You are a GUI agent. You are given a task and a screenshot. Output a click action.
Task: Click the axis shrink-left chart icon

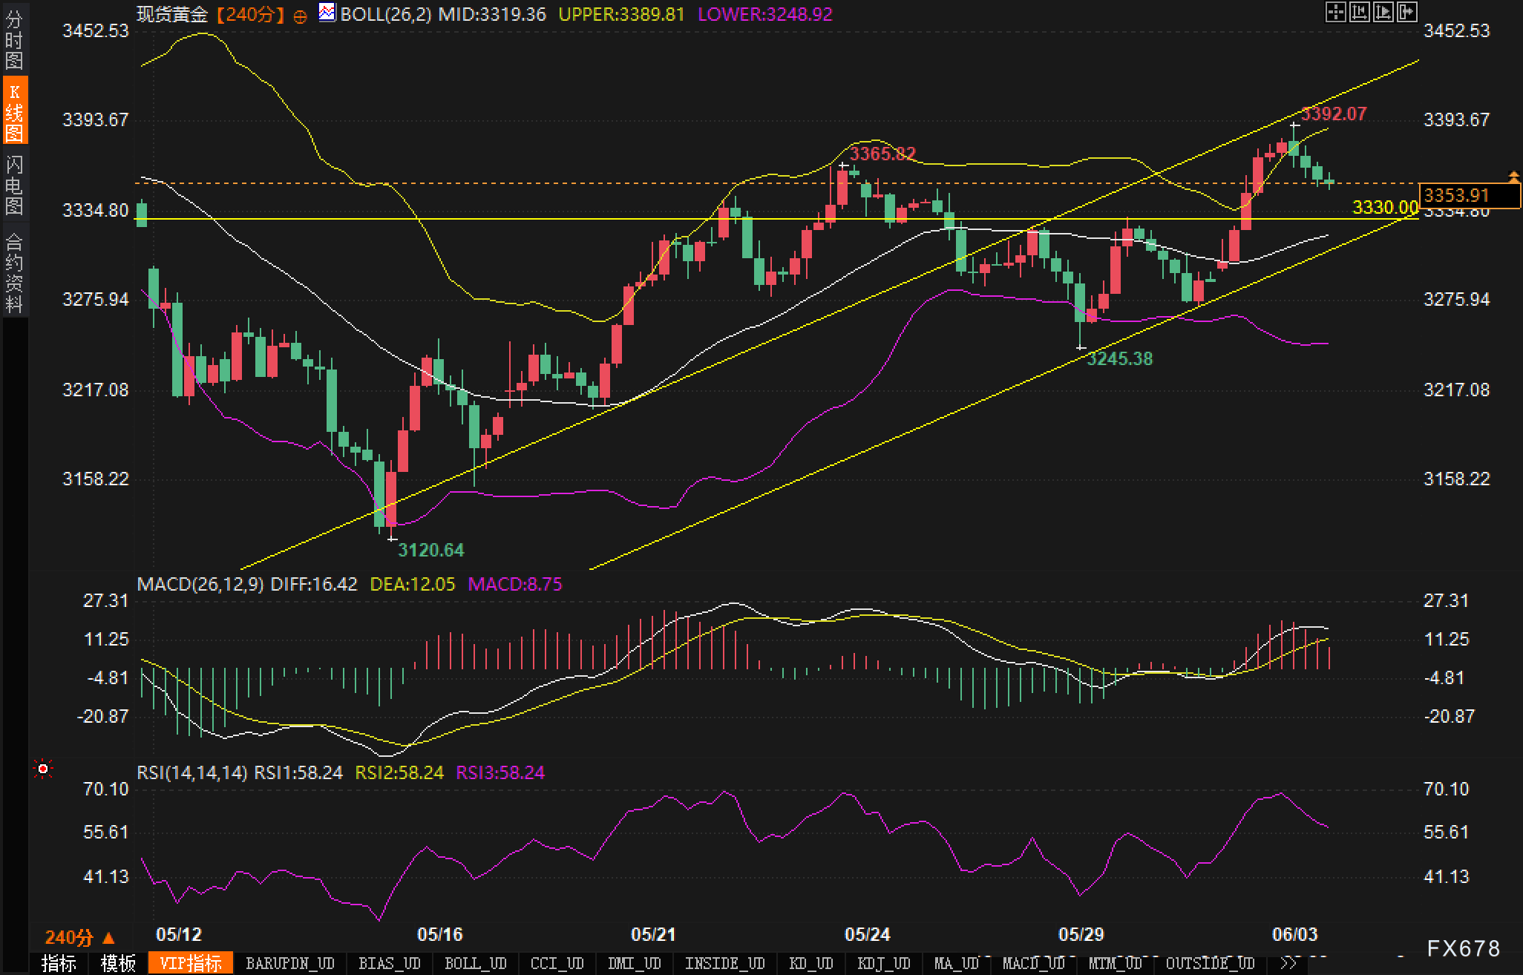[1360, 12]
